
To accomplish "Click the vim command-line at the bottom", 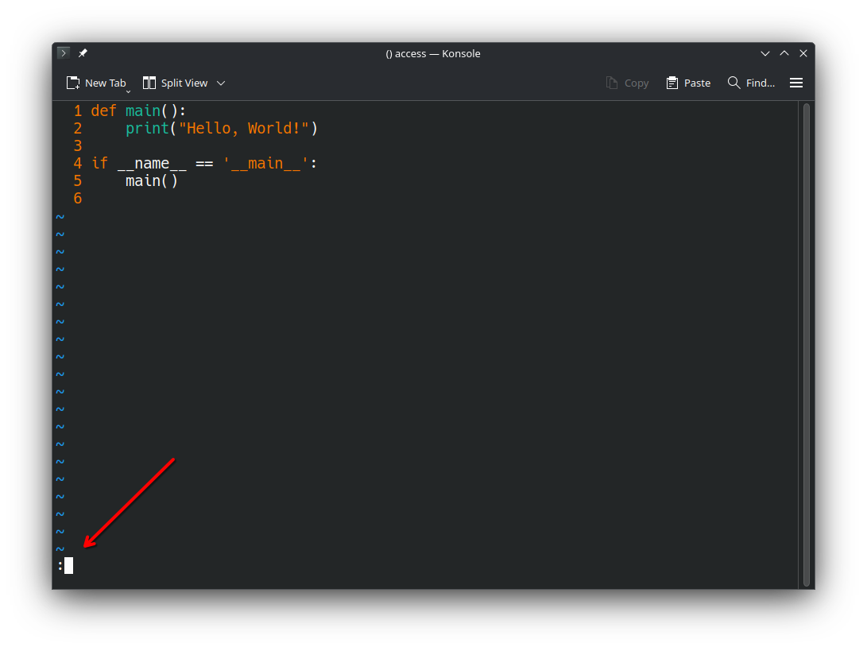I will pos(68,565).
